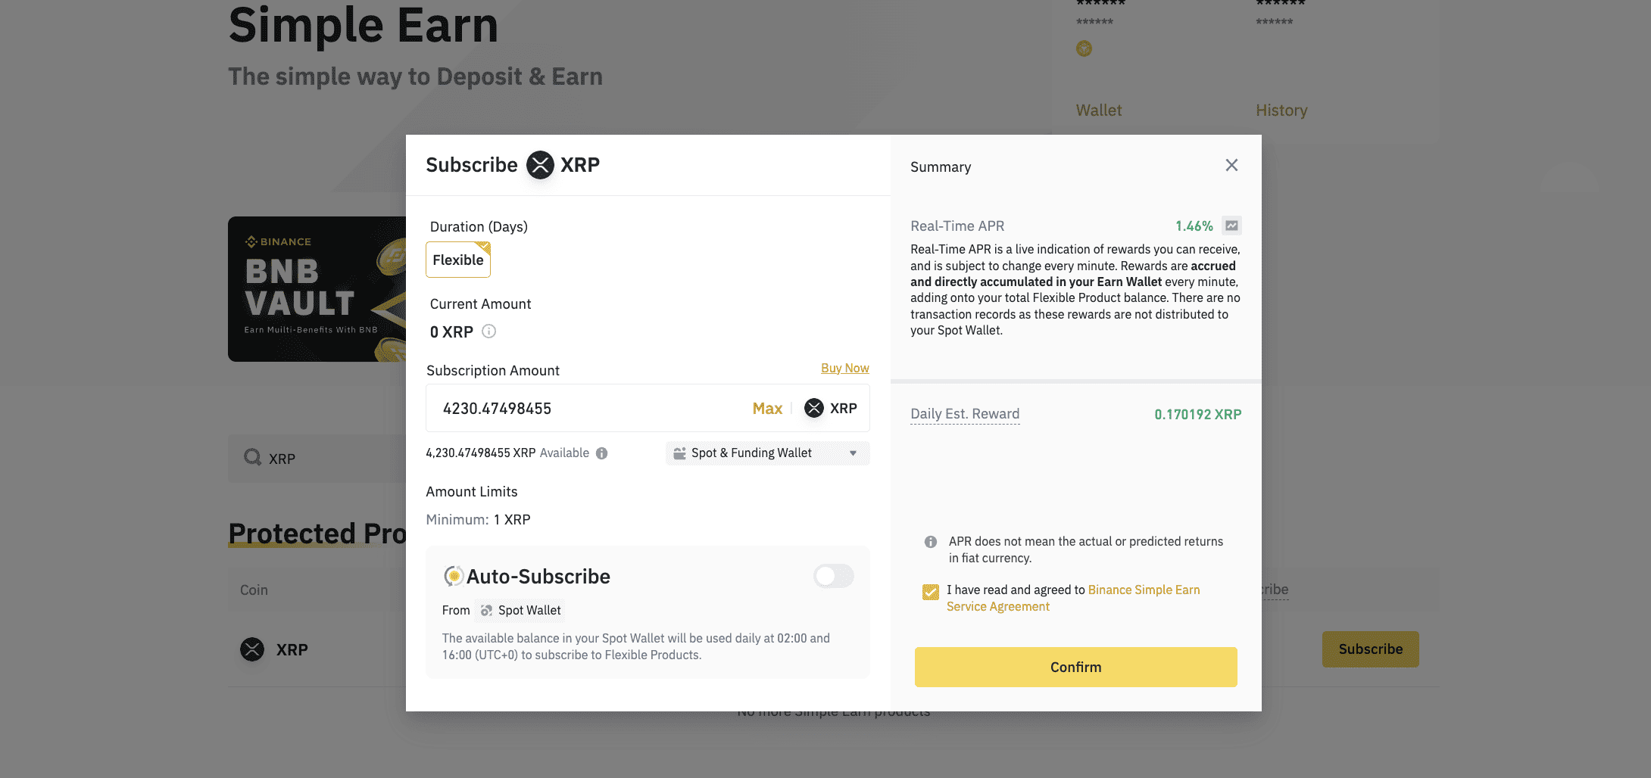Image resolution: width=1651 pixels, height=778 pixels.
Task: Click the Subscription Amount input field
Action: (591, 409)
